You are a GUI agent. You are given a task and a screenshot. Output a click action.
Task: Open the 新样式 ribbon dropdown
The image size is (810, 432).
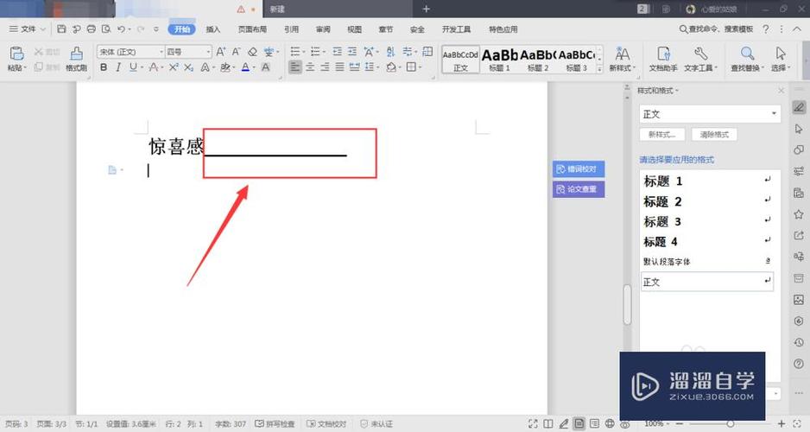click(x=622, y=59)
